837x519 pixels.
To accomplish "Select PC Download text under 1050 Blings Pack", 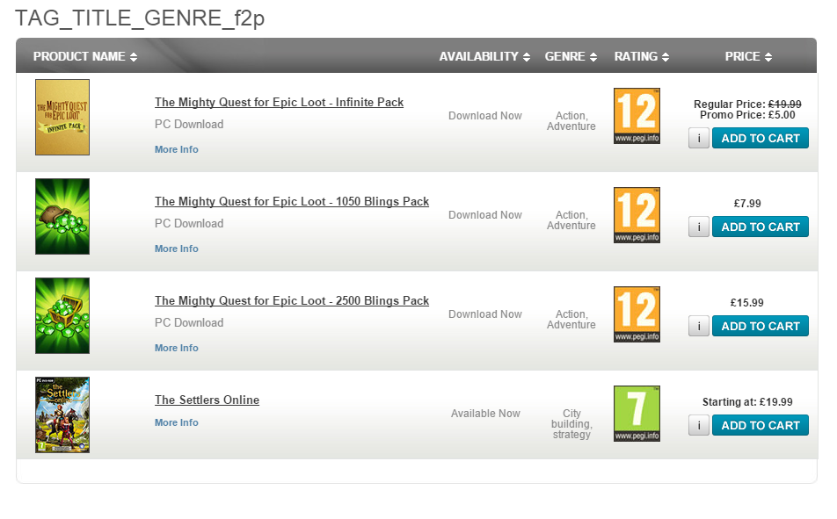I will click(189, 224).
